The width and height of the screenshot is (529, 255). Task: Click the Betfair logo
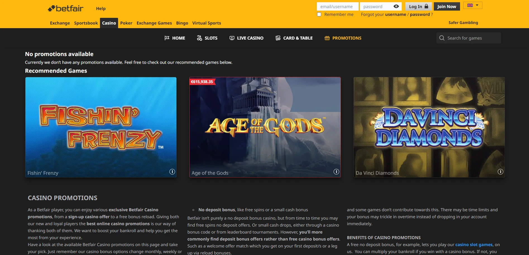click(66, 9)
